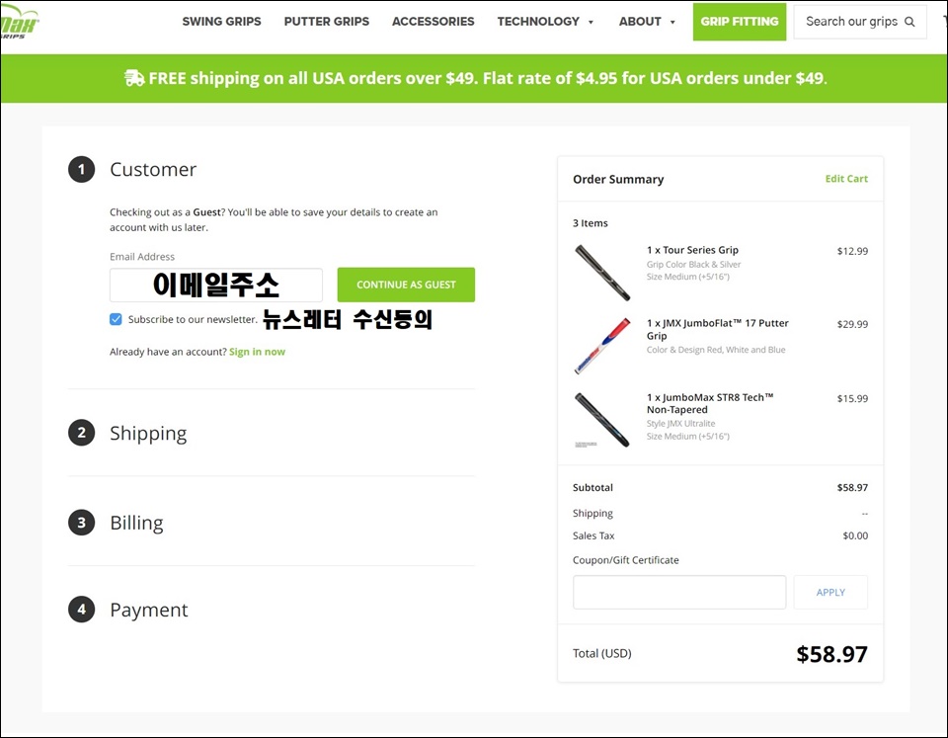The height and width of the screenshot is (738, 948).
Task: Open the Swing Grips menu
Action: pos(222,22)
